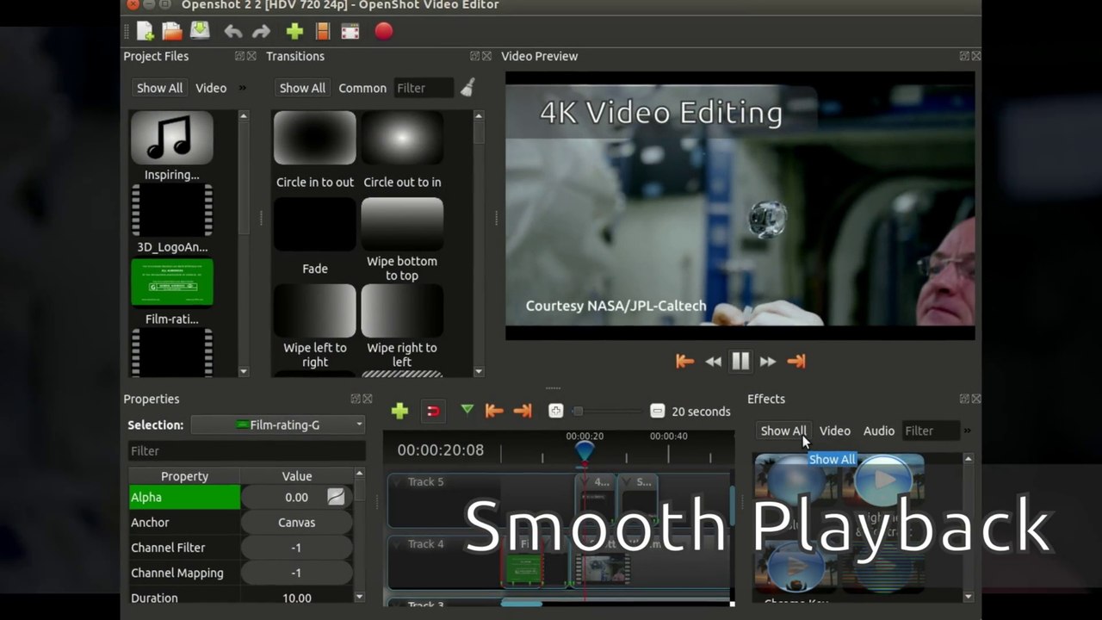The width and height of the screenshot is (1102, 620).
Task: Open the Selection dropdown showing Film-rating-G
Action: tap(278, 425)
